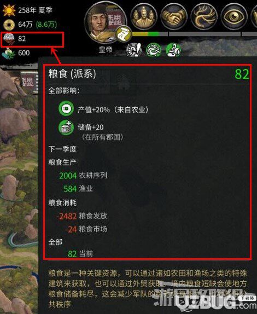Click the faction banner on the map
The image size is (257, 314).
click(29, 82)
